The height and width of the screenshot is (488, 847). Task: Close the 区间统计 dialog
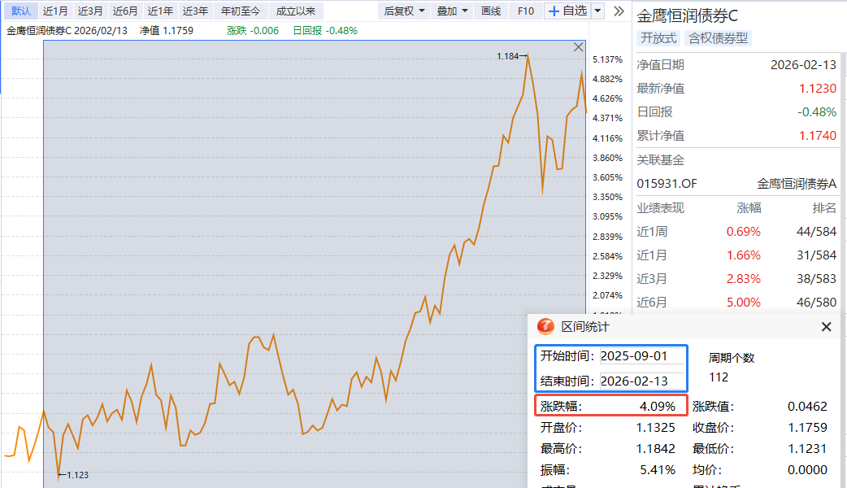pos(826,327)
